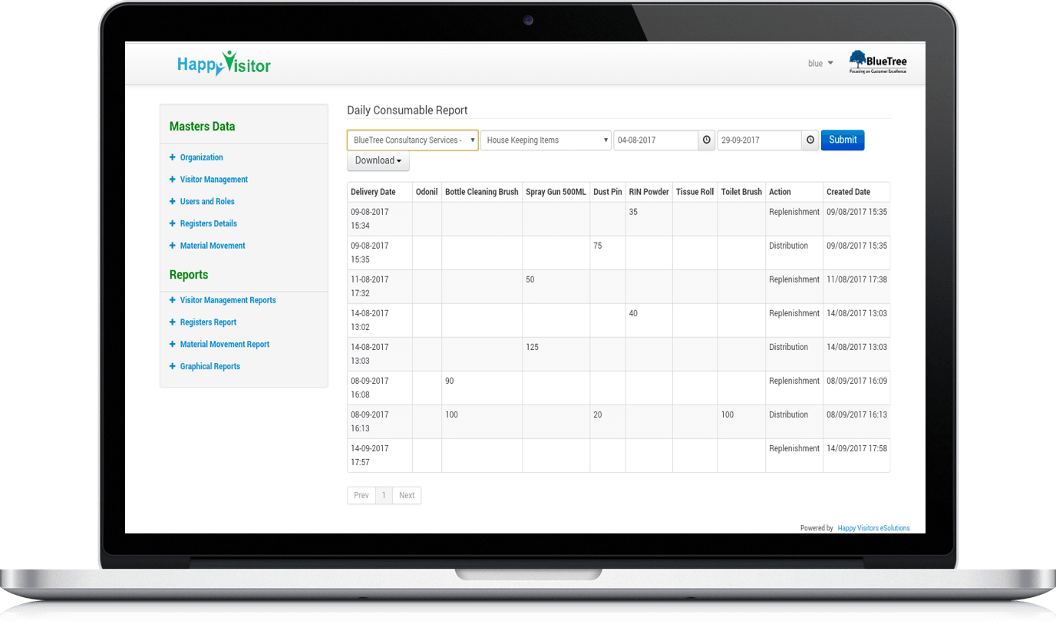Click the 75 value under Dust Pin
The height and width of the screenshot is (624, 1056).
click(598, 246)
